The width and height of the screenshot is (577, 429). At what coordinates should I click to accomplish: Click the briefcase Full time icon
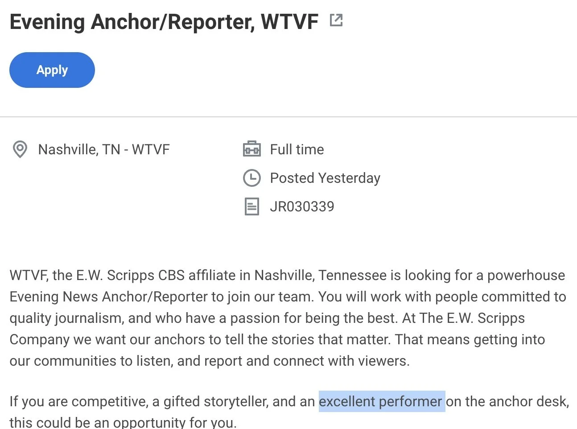251,149
